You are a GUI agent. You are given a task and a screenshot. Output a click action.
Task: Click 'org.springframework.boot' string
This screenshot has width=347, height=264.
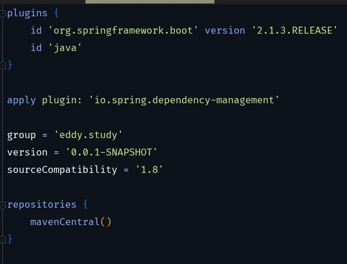tap(123, 31)
